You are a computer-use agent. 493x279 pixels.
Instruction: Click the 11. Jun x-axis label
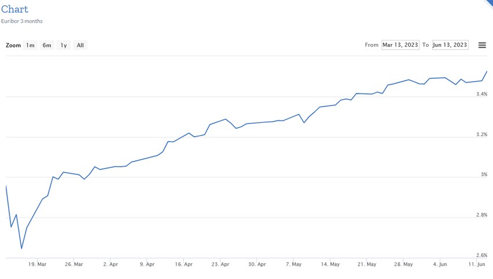click(x=477, y=264)
